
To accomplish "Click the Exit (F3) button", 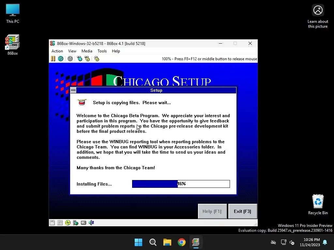I will 242,211.
